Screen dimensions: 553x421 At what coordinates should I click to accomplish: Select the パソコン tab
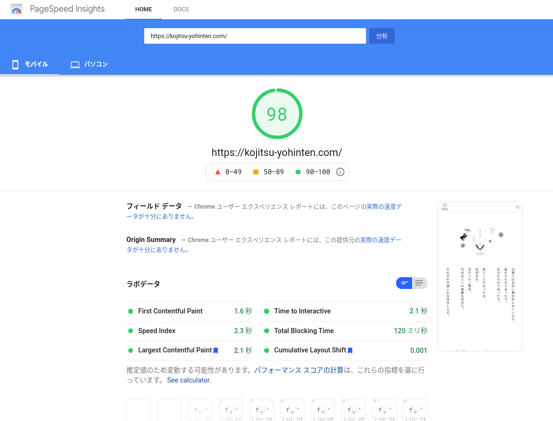point(89,64)
